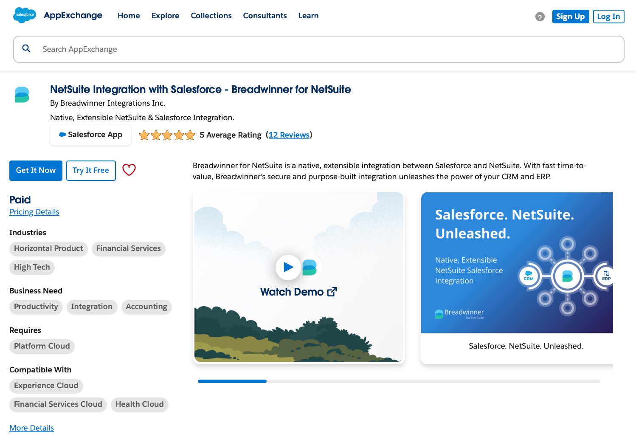This screenshot has width=636, height=445.
Task: Toggle the heart favorite icon
Action: pyautogui.click(x=129, y=170)
